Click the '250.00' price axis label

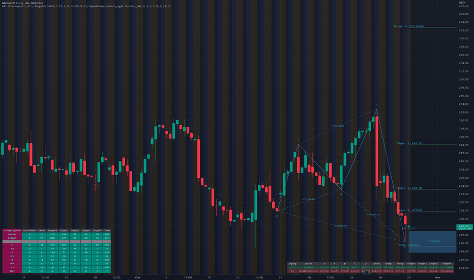point(463,120)
